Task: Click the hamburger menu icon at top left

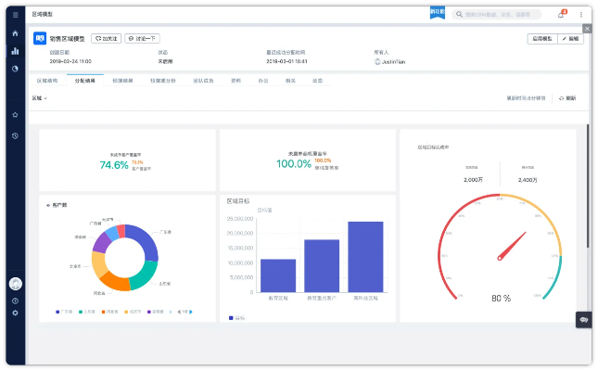Action: pos(15,15)
